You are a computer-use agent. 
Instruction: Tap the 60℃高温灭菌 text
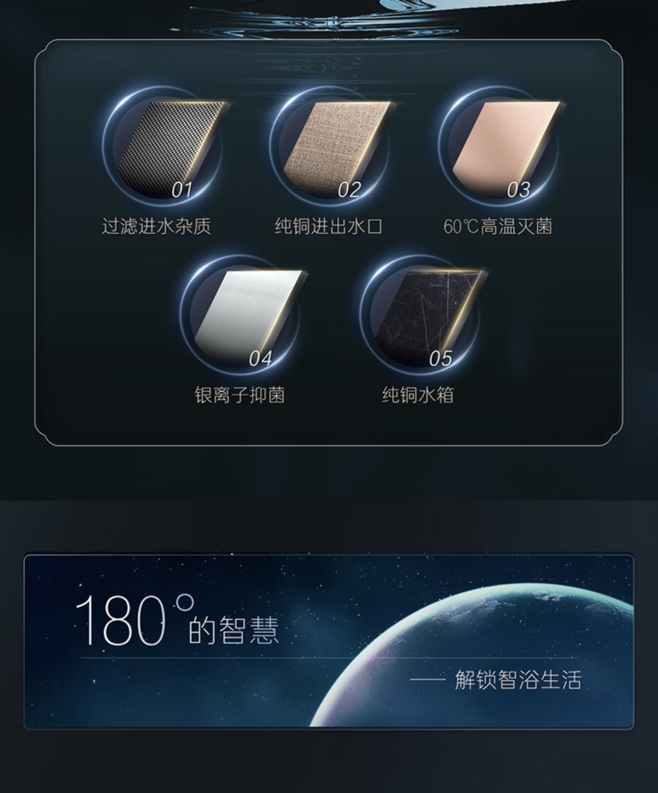(498, 226)
